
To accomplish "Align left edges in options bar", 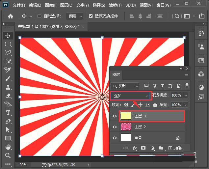I will [x=132, y=16].
